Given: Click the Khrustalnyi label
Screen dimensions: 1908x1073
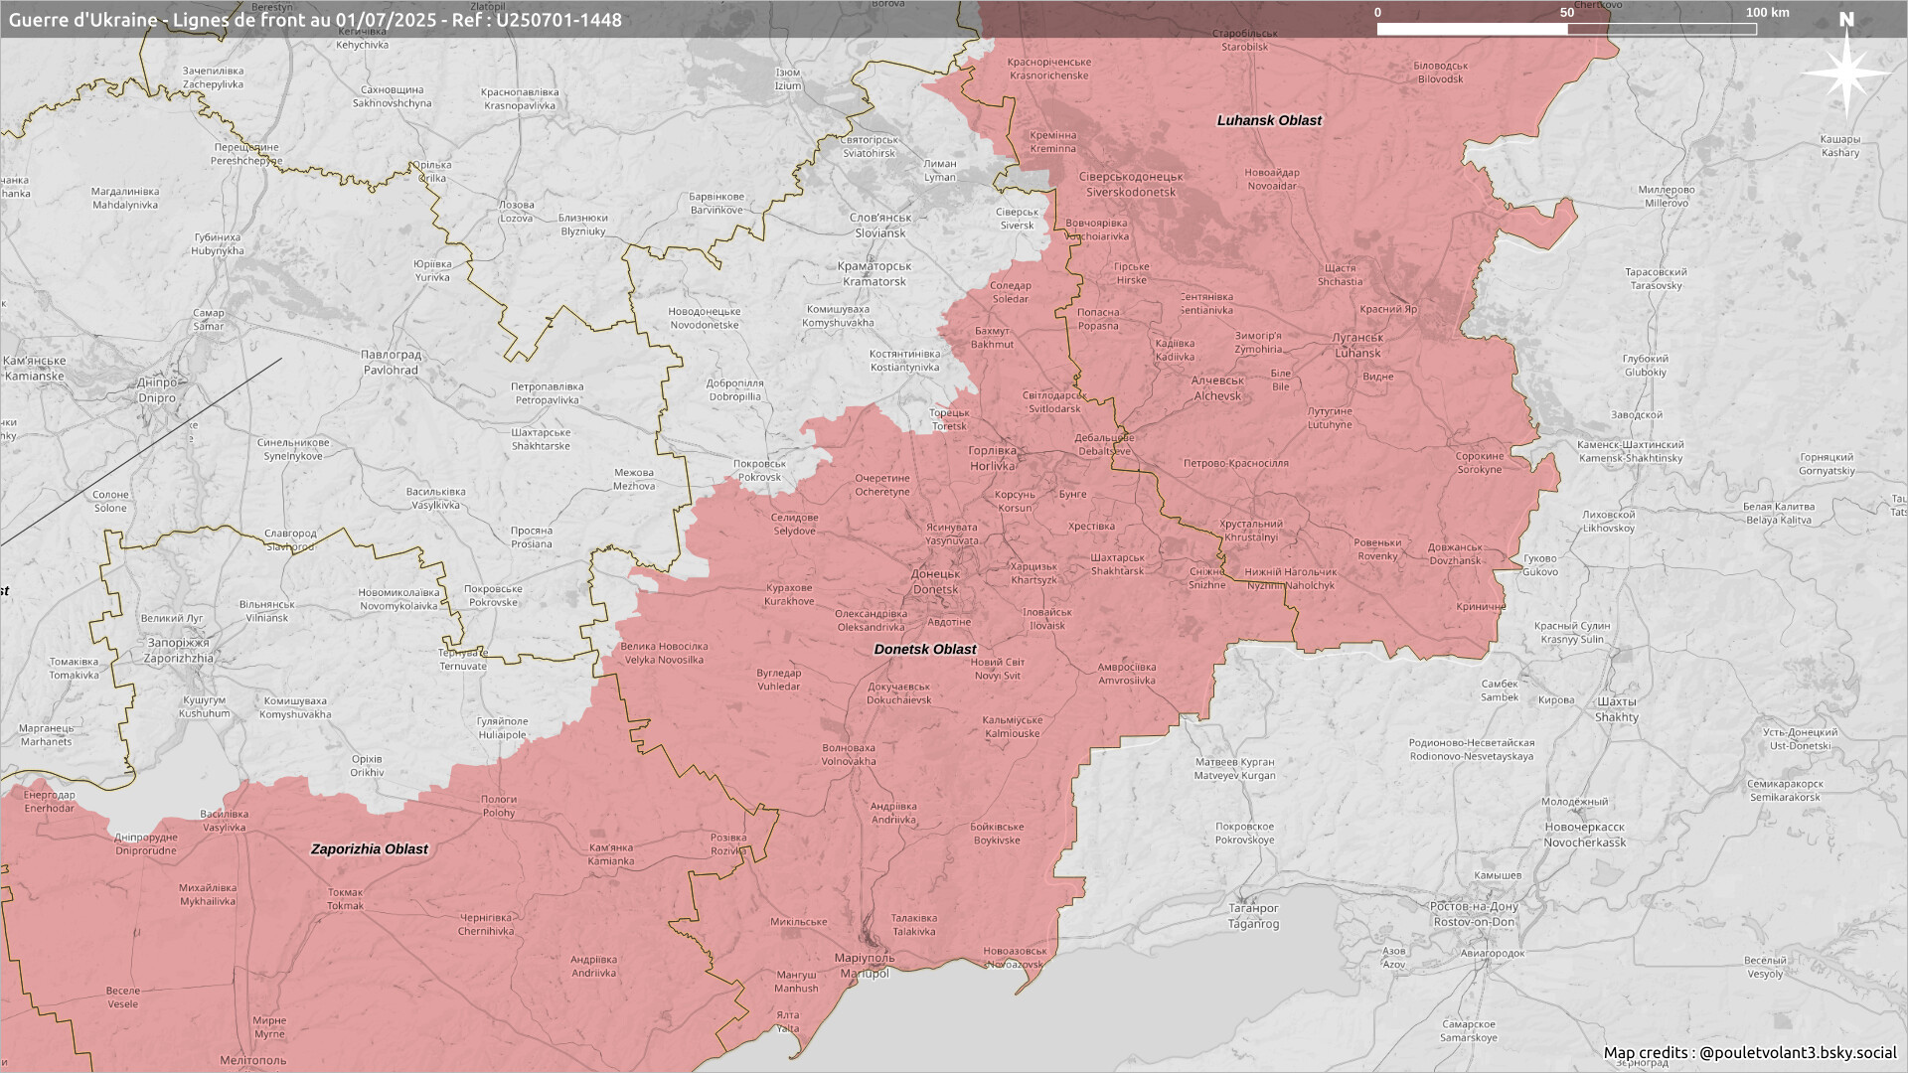Looking at the screenshot, I should click(1251, 531).
